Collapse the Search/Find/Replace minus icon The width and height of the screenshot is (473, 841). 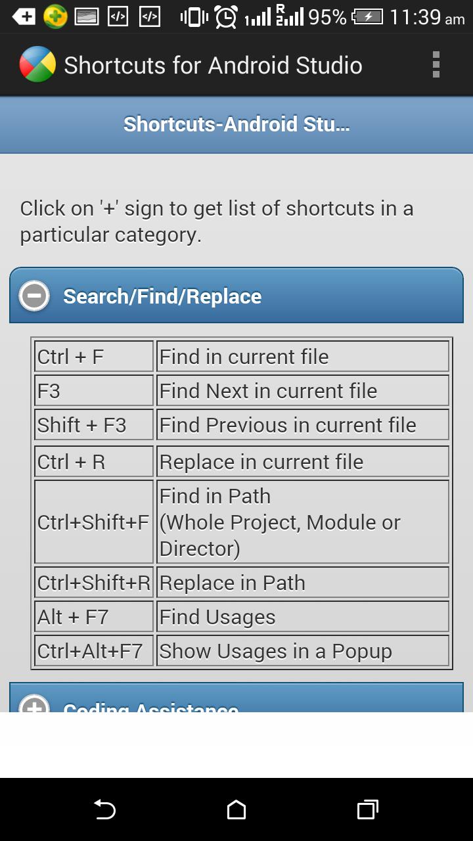click(34, 296)
